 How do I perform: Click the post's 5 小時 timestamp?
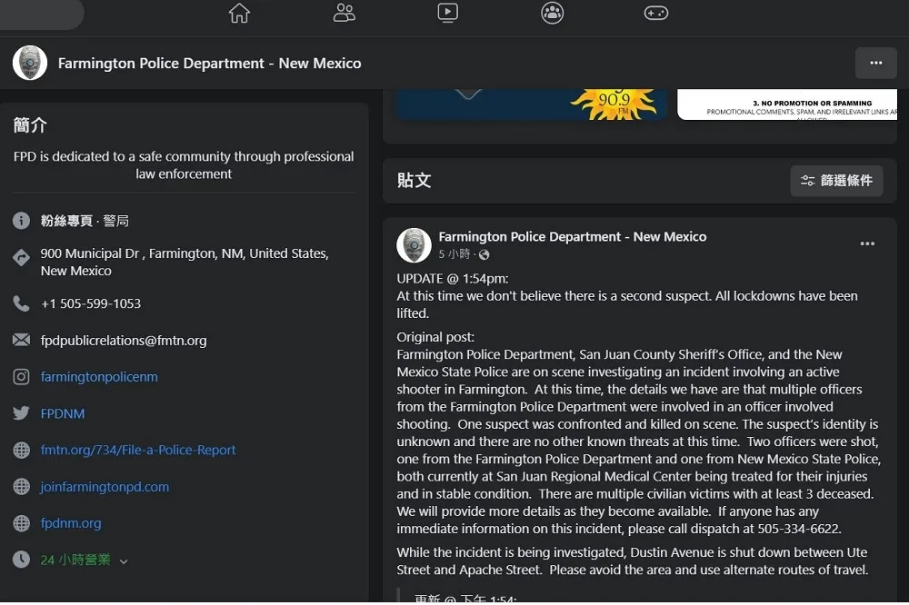point(454,253)
